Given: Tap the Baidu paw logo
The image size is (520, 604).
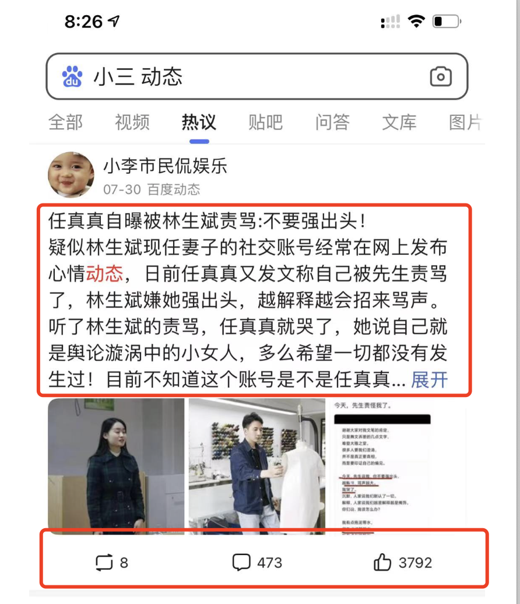Looking at the screenshot, I should [x=72, y=76].
